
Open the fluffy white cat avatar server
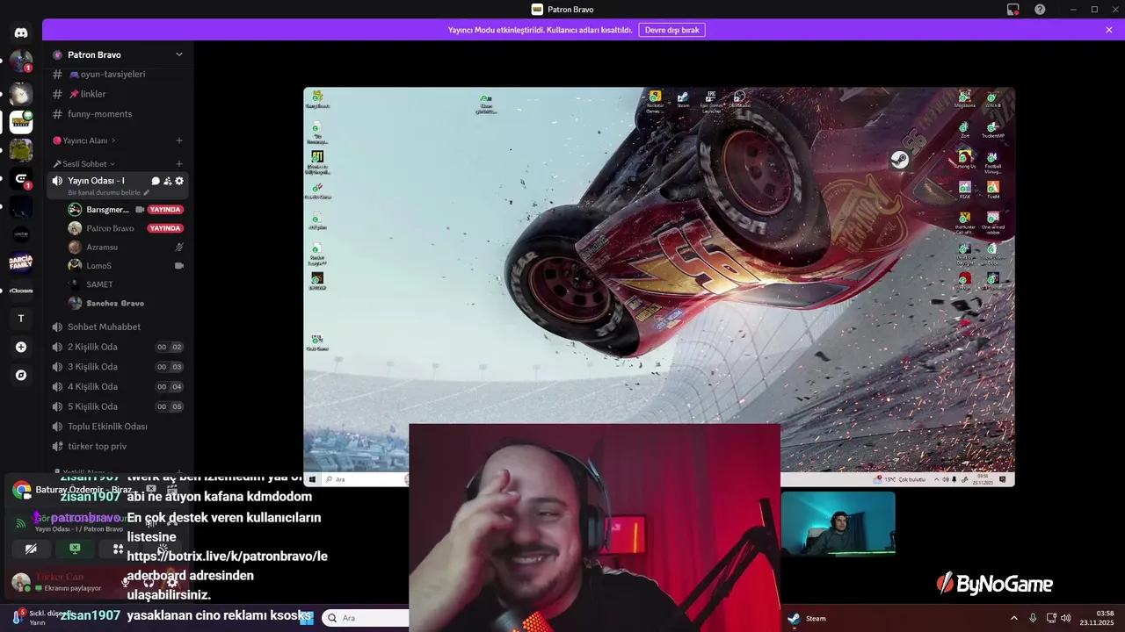coord(21,93)
